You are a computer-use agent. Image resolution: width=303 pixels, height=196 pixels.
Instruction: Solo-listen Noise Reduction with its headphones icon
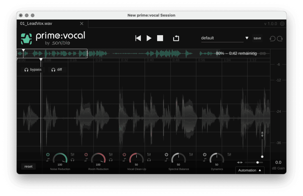pos(72,160)
